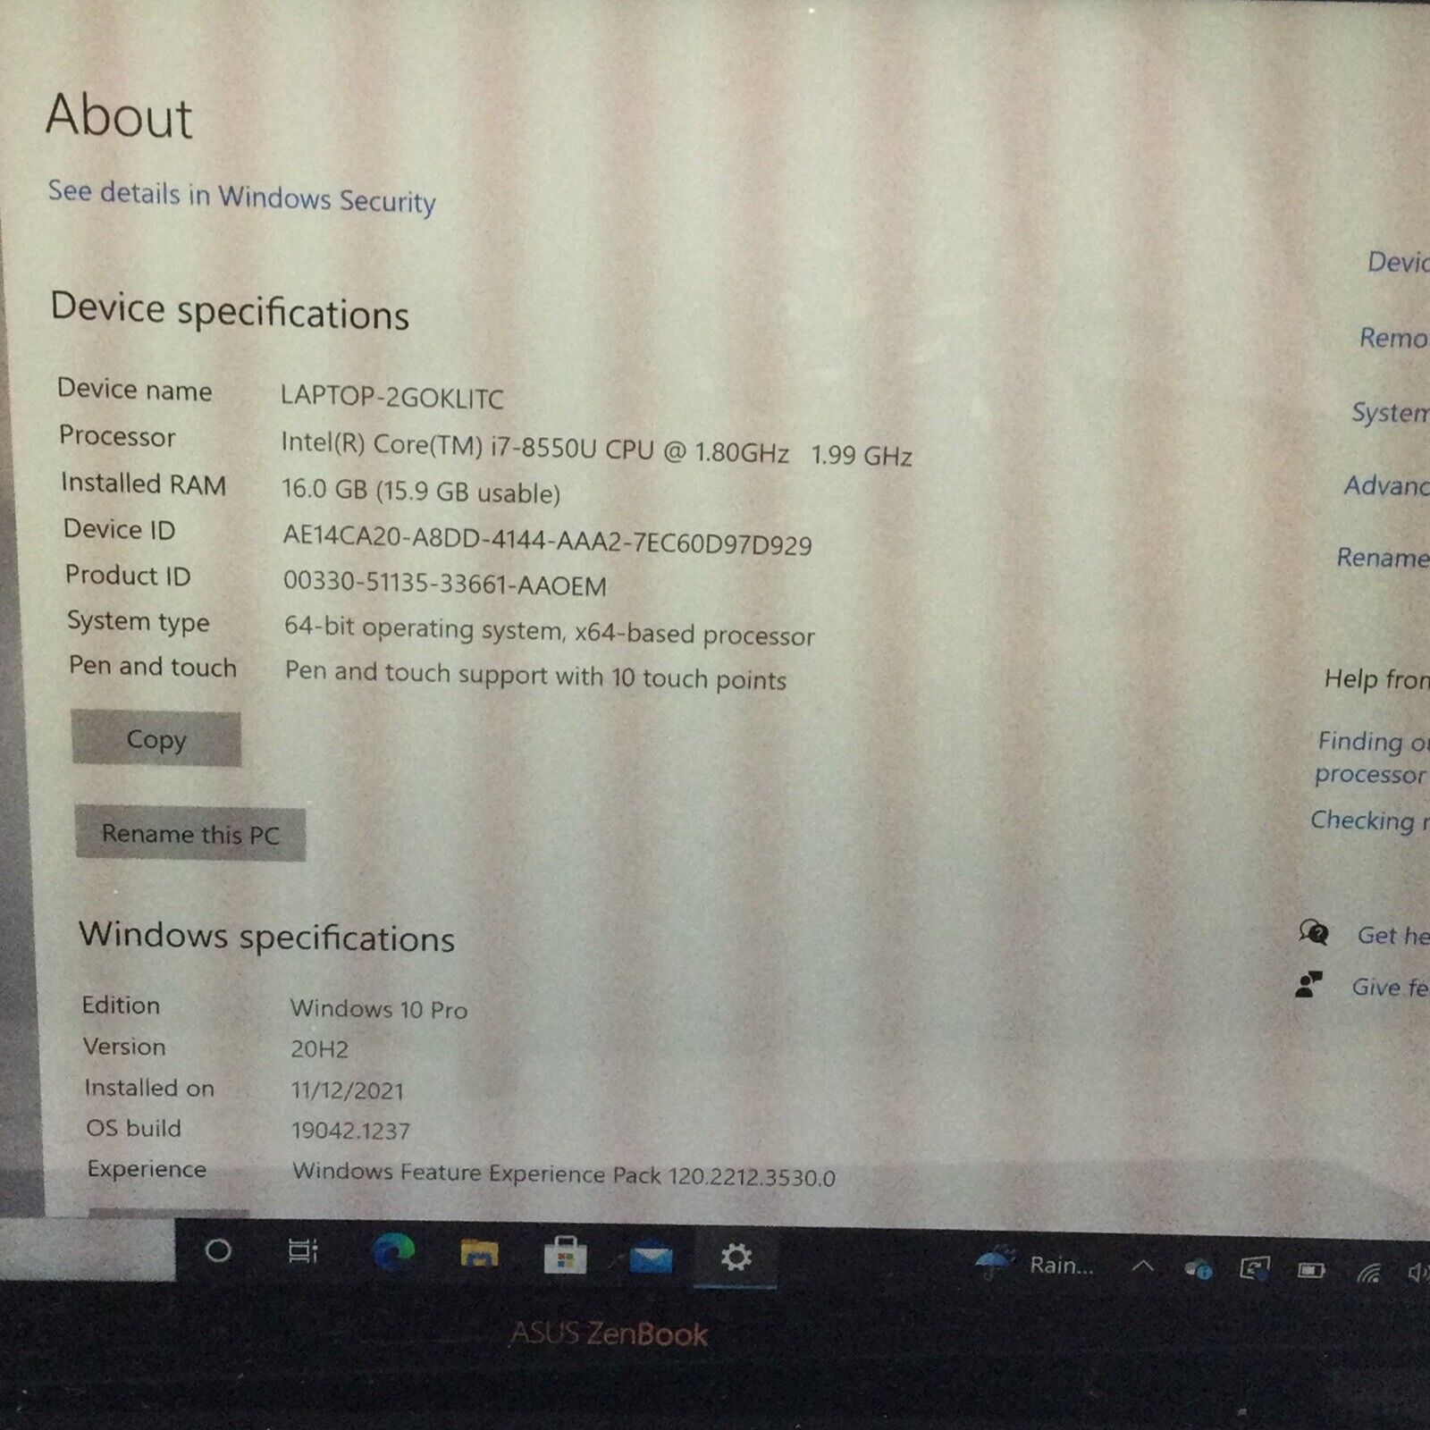1430x1430 pixels.
Task: Click the Windows specifications heading
Action: [x=267, y=937]
